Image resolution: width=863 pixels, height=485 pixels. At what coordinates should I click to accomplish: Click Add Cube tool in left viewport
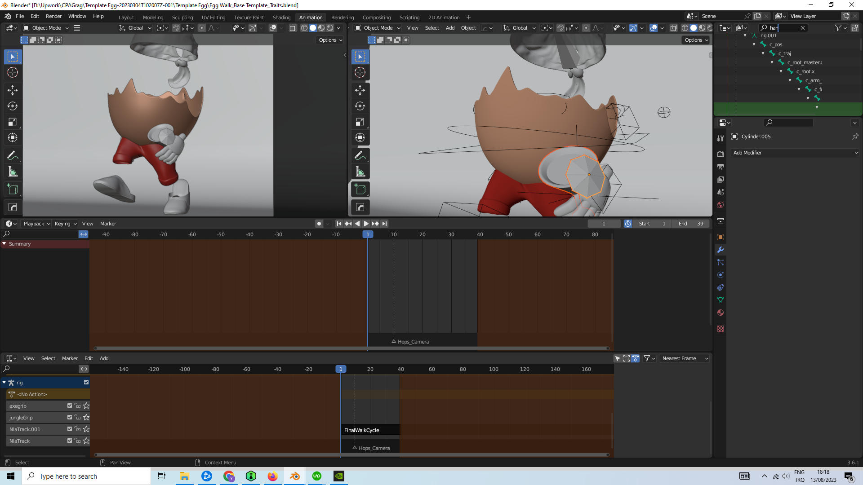pos(13,190)
